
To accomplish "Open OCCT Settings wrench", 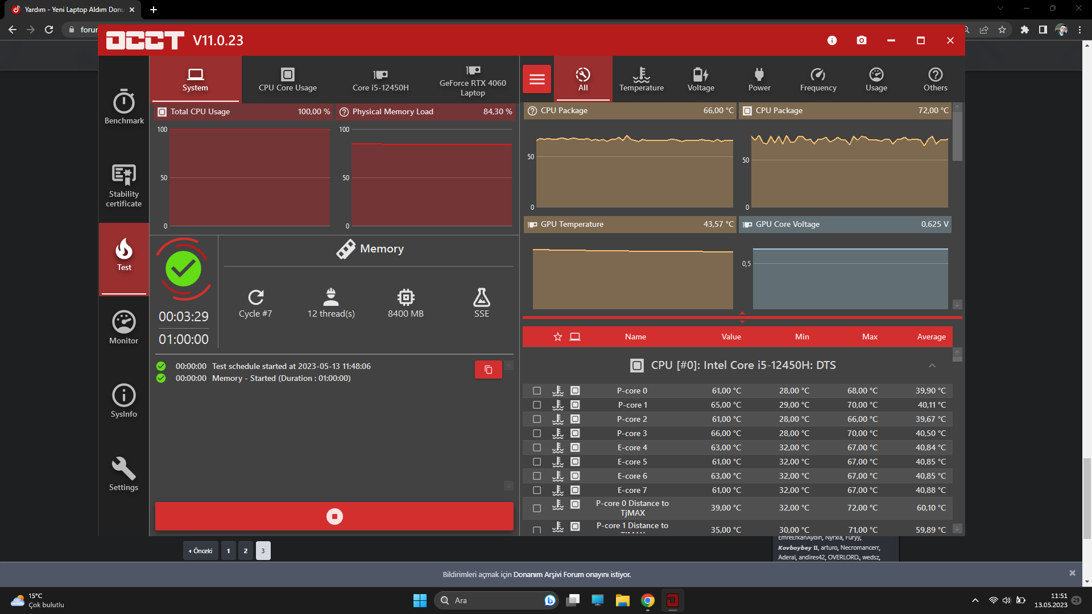I will coord(124,474).
